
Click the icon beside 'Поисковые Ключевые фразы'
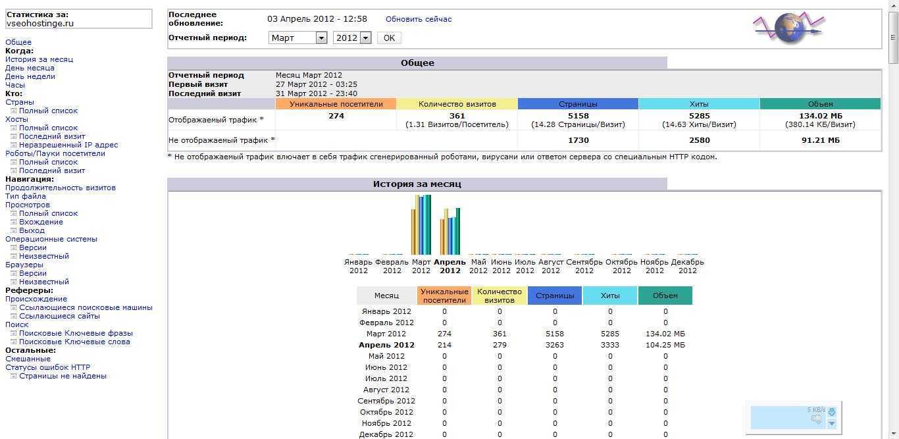click(x=13, y=333)
